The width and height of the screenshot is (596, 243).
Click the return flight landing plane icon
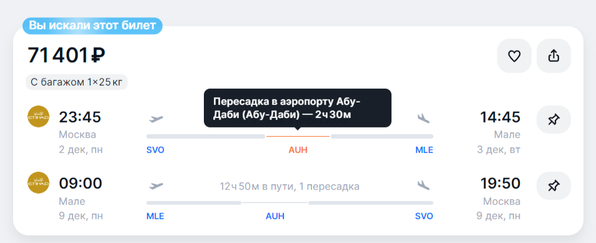[x=423, y=185]
